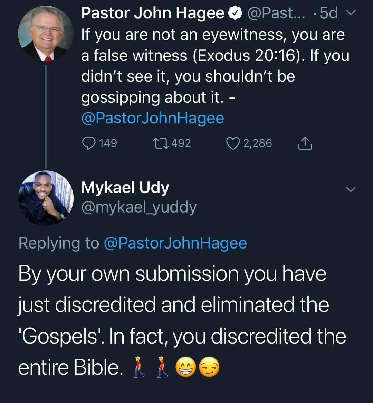
Task: Open Pastor John Hagee's profile picture
Action: point(46,34)
